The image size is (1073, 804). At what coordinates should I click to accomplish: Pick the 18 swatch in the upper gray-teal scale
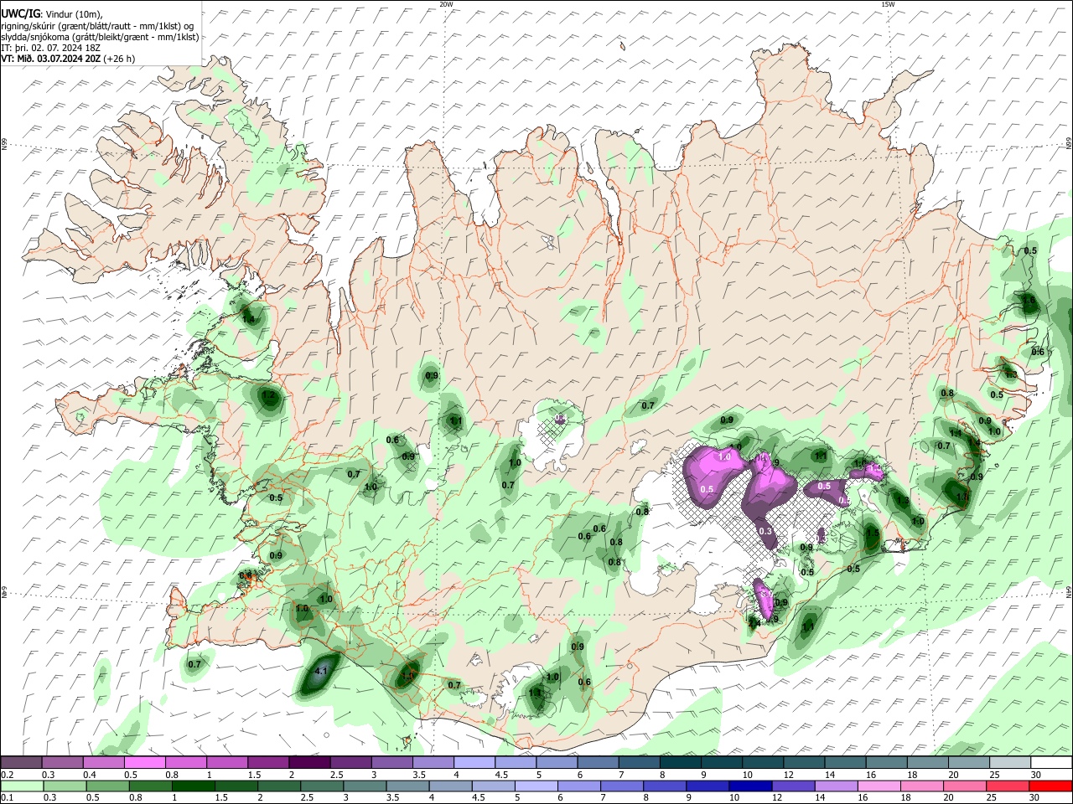(x=929, y=762)
